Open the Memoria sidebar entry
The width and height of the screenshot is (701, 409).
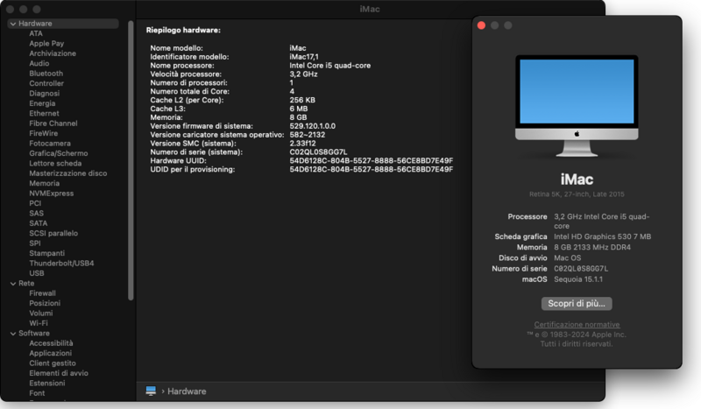(x=45, y=183)
